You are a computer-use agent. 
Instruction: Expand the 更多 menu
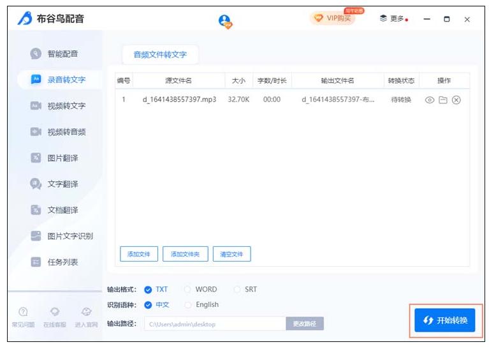click(393, 19)
